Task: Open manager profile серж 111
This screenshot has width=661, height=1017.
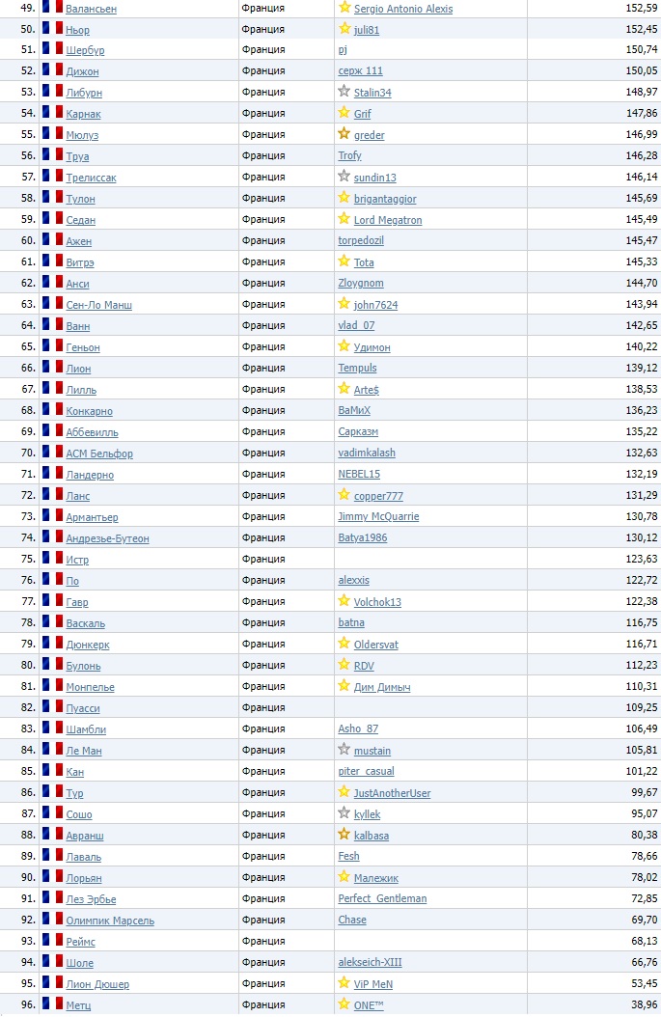Action: click(360, 70)
